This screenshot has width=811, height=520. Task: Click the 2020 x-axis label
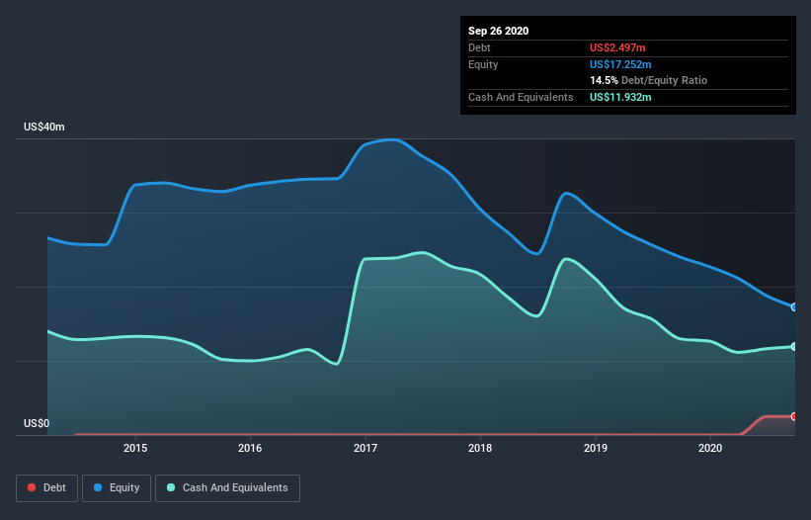tap(710, 448)
